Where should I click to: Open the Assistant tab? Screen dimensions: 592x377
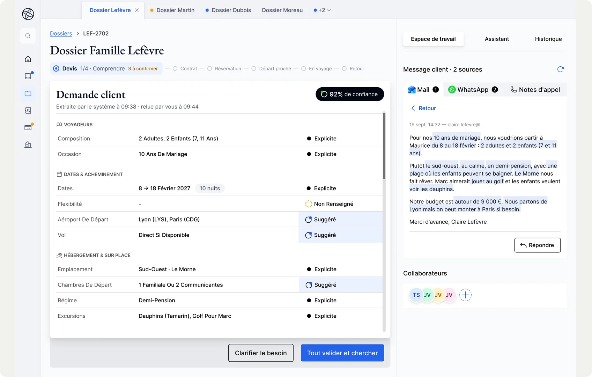click(x=497, y=39)
